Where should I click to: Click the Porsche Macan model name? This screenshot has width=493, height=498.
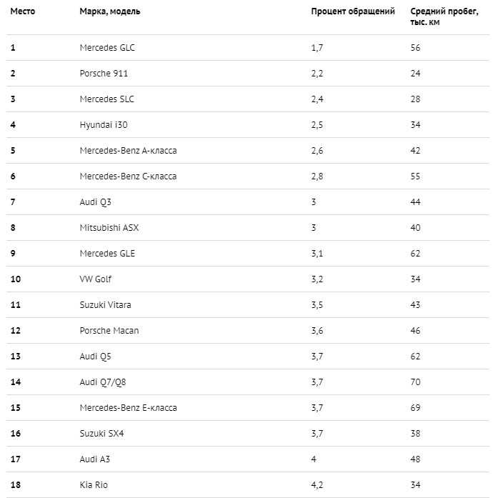point(109,331)
